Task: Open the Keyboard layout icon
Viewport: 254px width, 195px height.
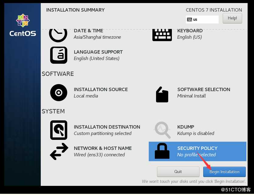Action: 162,35
